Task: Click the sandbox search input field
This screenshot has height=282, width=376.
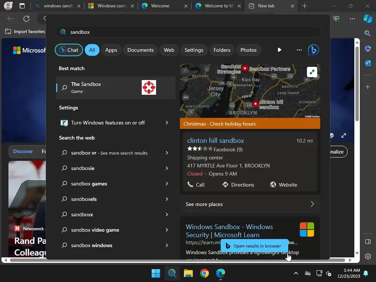Action: (x=188, y=32)
